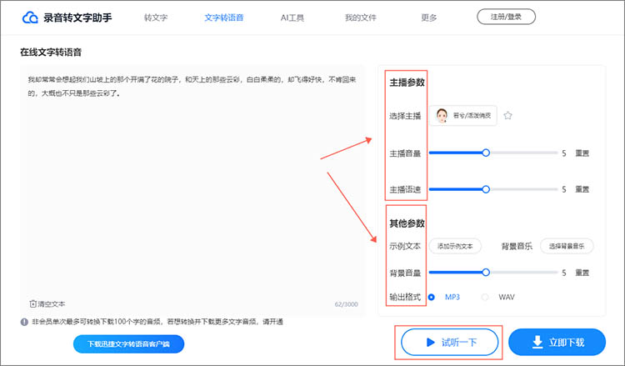Expand the 更多 menu
This screenshot has width=625, height=366.
pyautogui.click(x=429, y=18)
